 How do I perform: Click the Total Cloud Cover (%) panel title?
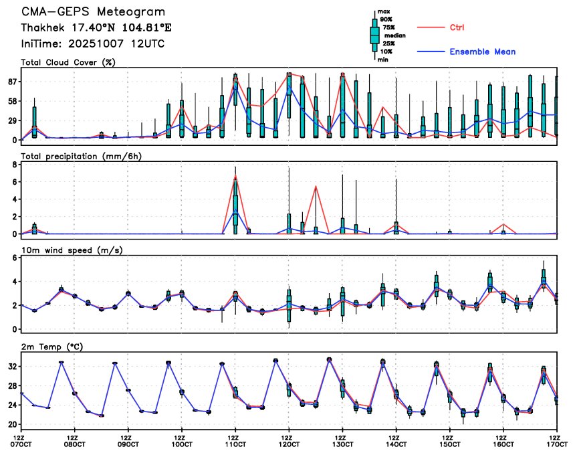click(x=68, y=62)
